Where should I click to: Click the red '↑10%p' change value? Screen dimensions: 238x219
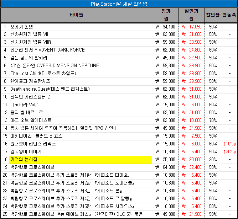point(229,144)
